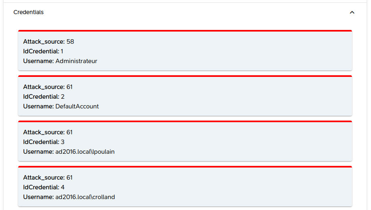
Task: Click the Username ad2016.local\crolland text
Action: point(69,197)
